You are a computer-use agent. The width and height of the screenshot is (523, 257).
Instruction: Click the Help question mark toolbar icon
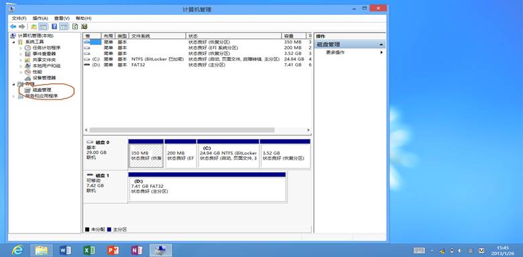click(x=54, y=26)
